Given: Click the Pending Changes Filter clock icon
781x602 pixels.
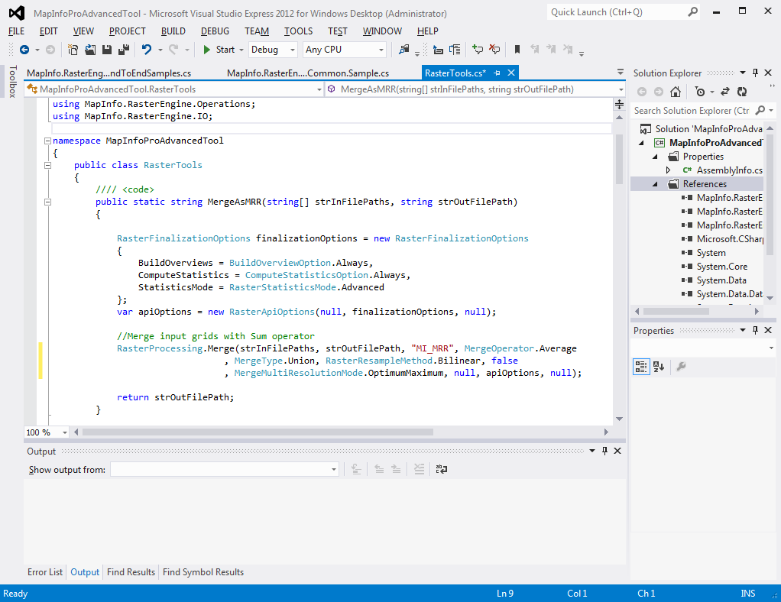Looking at the screenshot, I should (x=700, y=92).
